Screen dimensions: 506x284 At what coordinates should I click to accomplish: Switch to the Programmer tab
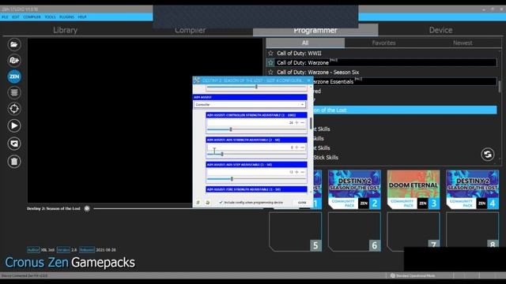pyautogui.click(x=315, y=30)
